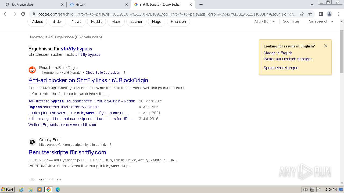The width and height of the screenshot is (344, 193).
Task: Open 'Looking for a browser that can bypass adfly' link
Action: 79,113
